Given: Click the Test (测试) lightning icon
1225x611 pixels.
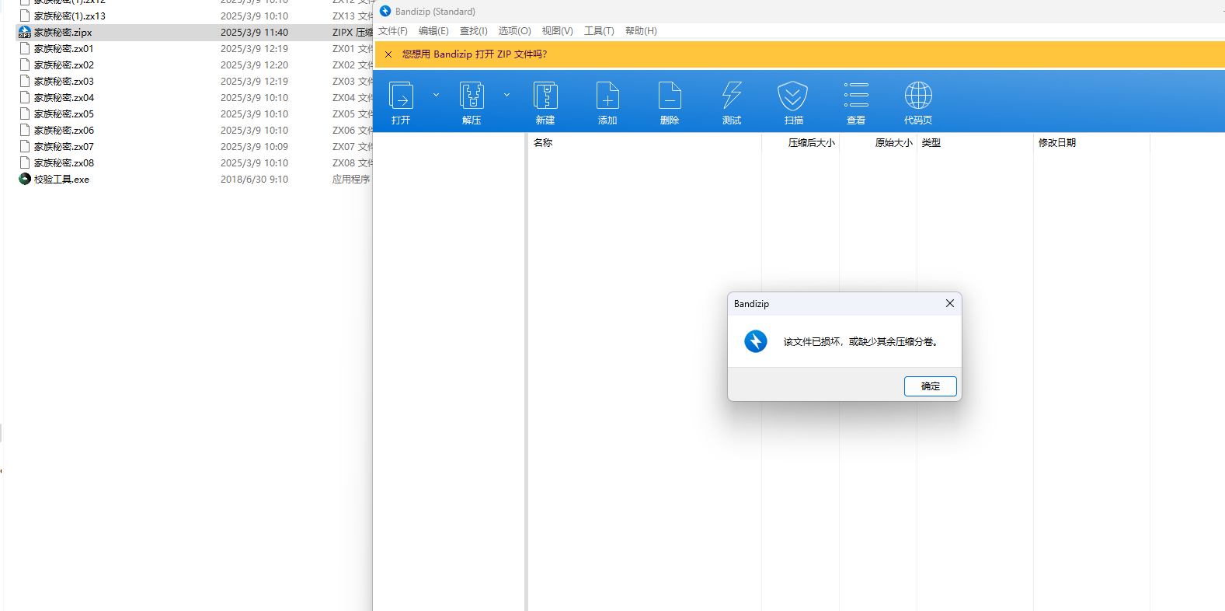Looking at the screenshot, I should pyautogui.click(x=732, y=96).
